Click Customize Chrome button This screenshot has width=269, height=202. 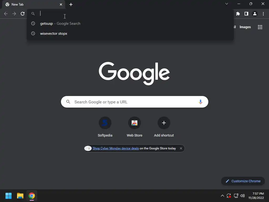click(x=243, y=181)
